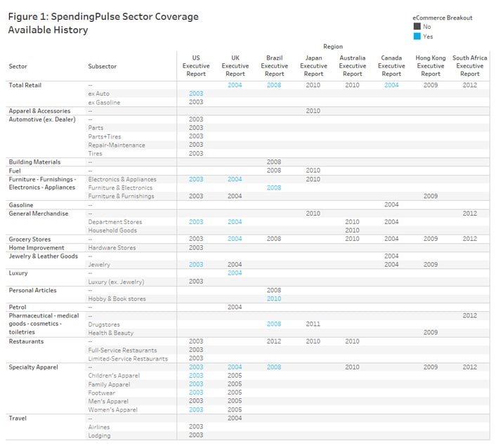Click the 2011 value in the Drugstores row
The width and height of the screenshot is (496, 446).
click(x=313, y=324)
